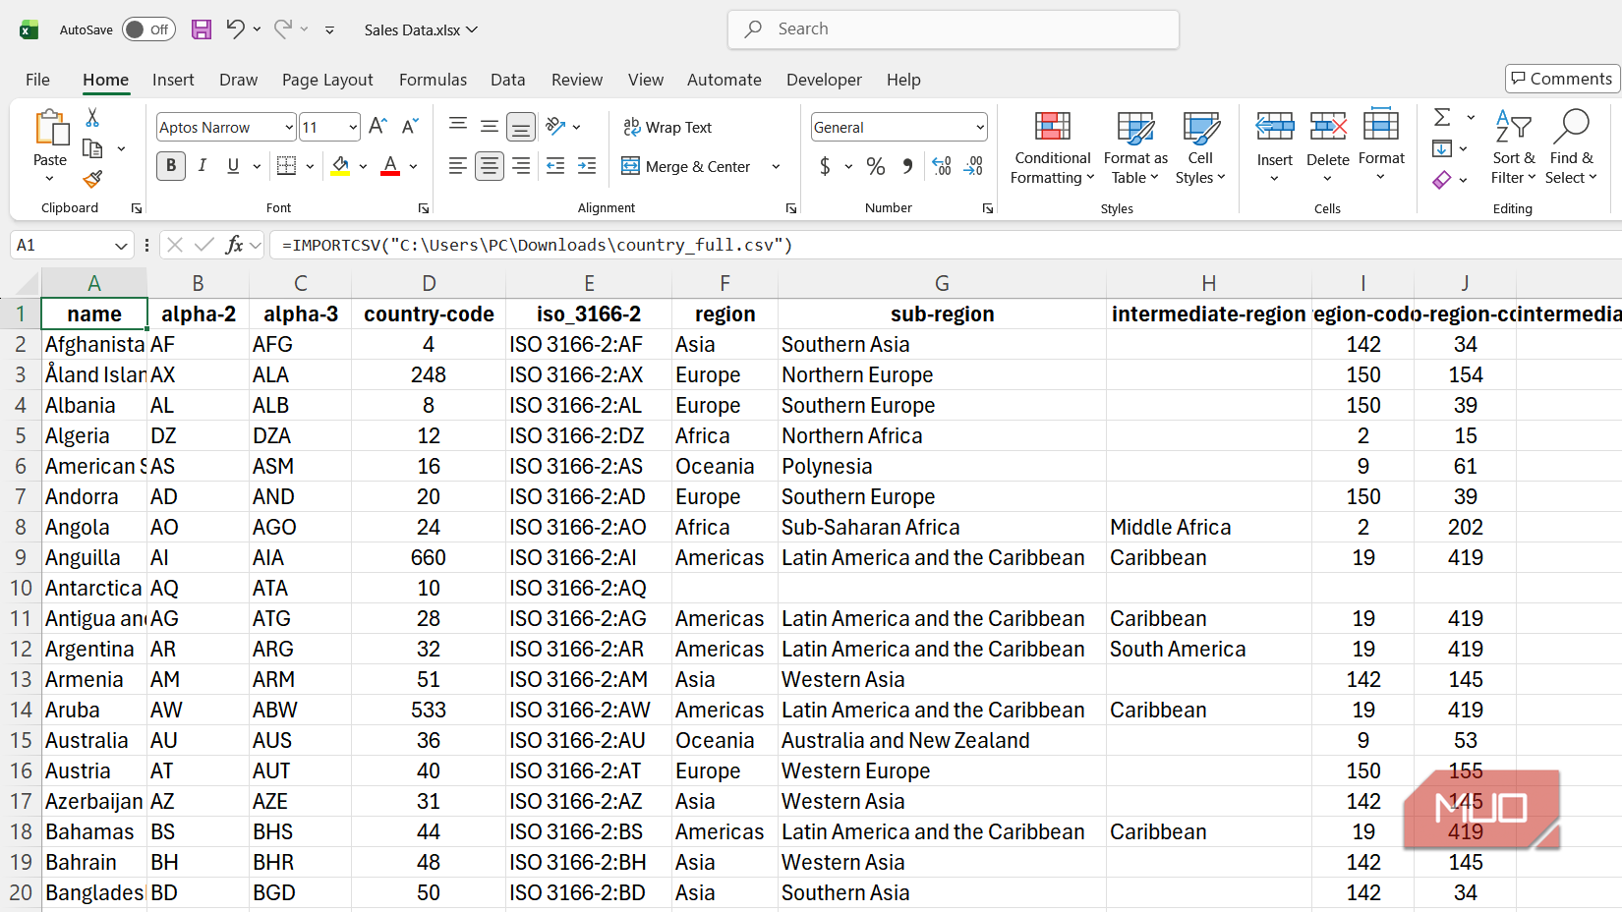Click cell containing Polynesia
1622x912 pixels.
click(x=942, y=466)
